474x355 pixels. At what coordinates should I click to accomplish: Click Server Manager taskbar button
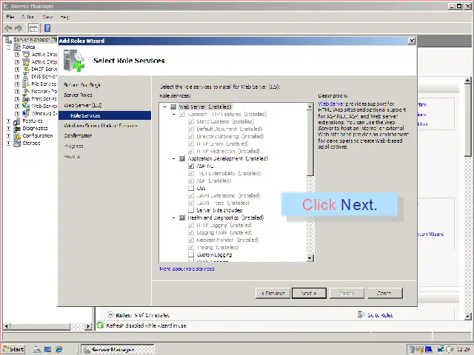118,349
